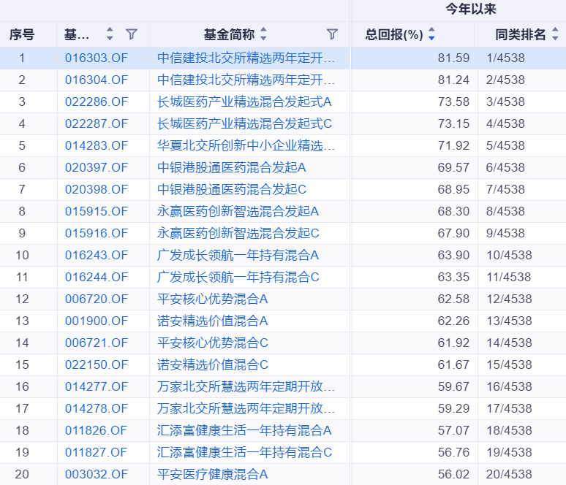This screenshot has height=485, width=566.
Task: Select 广发成长领航一年持有混合A fund
Action: (x=238, y=255)
